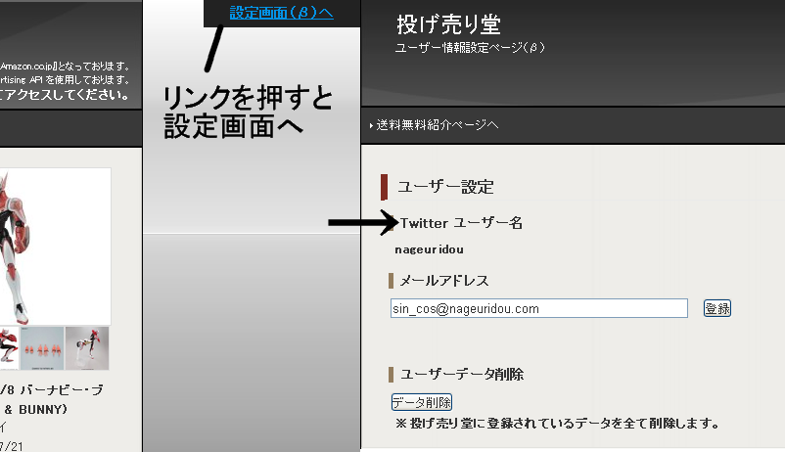This screenshot has width=785, height=452.
Task: Click the メールアドレス input field
Action: point(538,308)
